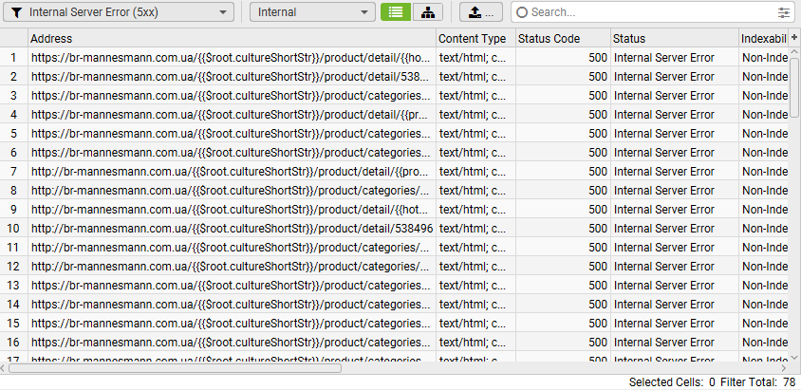The width and height of the screenshot is (801, 390).
Task: Select the http address in row 7
Action: pyautogui.click(x=232, y=171)
